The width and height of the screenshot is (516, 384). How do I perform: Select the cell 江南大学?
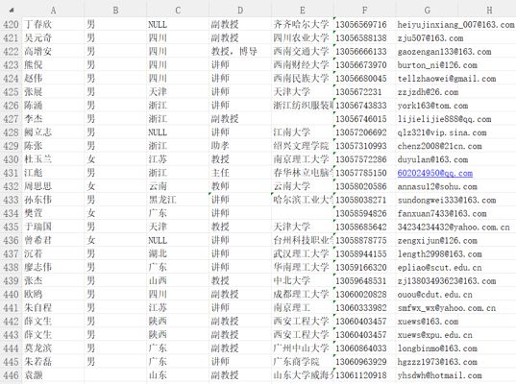point(292,132)
